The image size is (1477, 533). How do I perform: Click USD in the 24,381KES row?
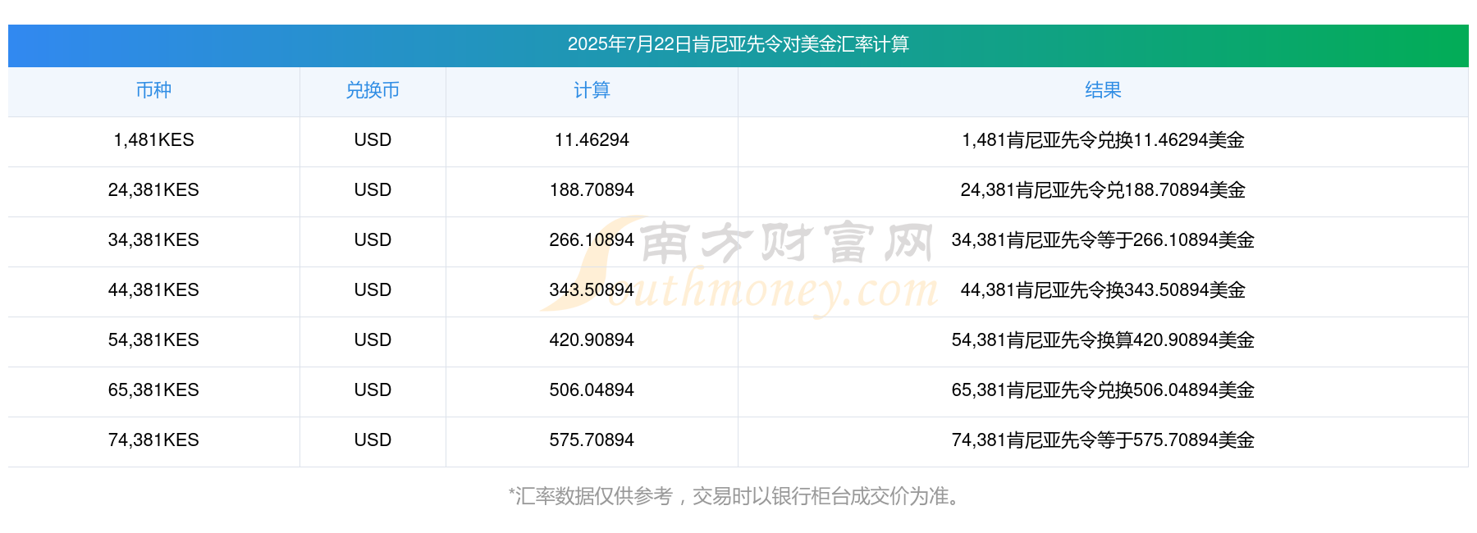[373, 190]
